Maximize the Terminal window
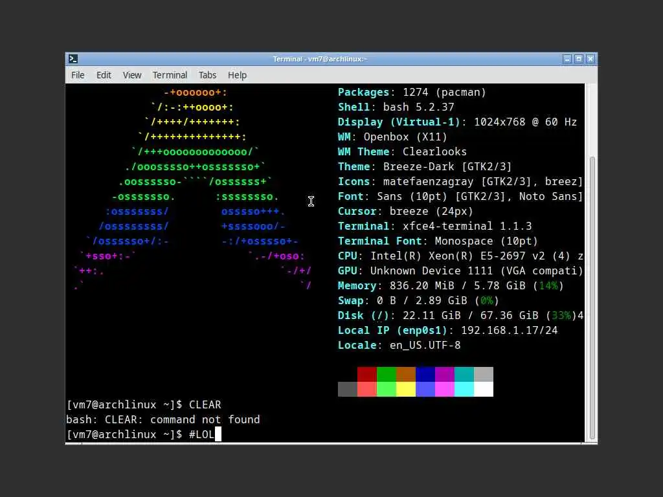This screenshot has height=497, width=663. pyautogui.click(x=578, y=59)
